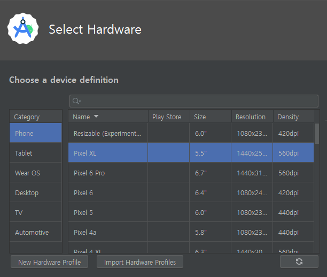The height and width of the screenshot is (277, 327).
Task: Click the Android Studio logo icon
Action: click(x=23, y=28)
